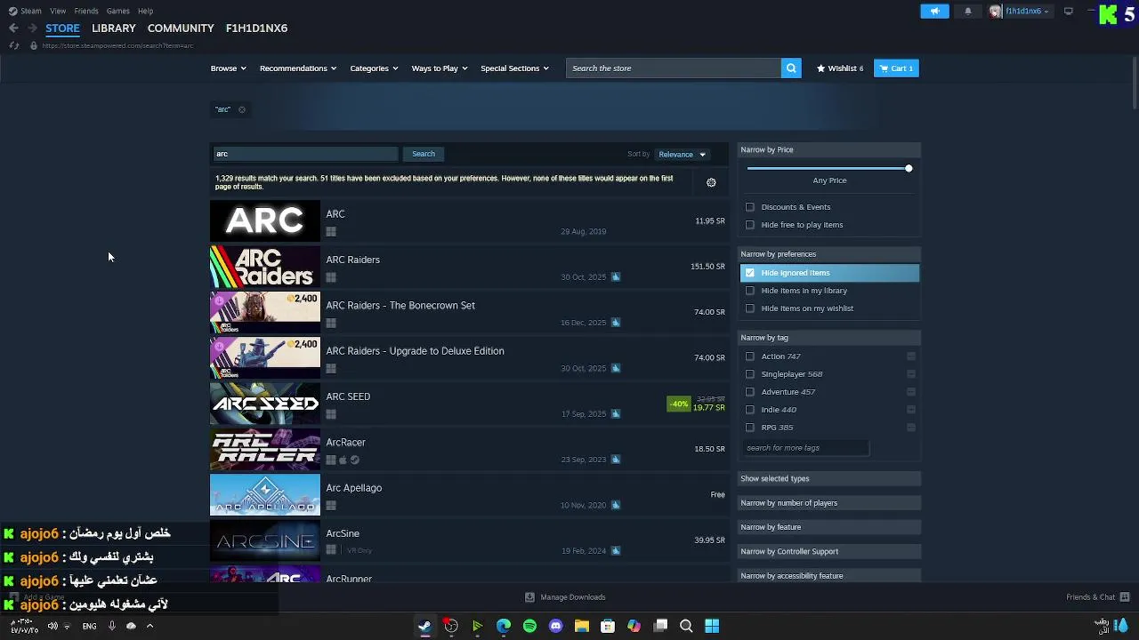Open the Recommendations dropdown
Viewport: 1139px width, 640px height.
[298, 68]
